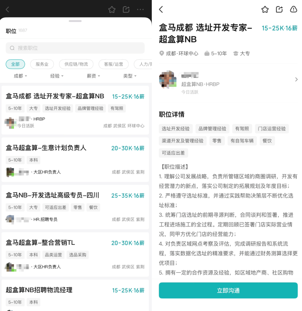Select the 供应链/物流 category chip
This screenshot has width=302, height=311.
coord(76,64)
